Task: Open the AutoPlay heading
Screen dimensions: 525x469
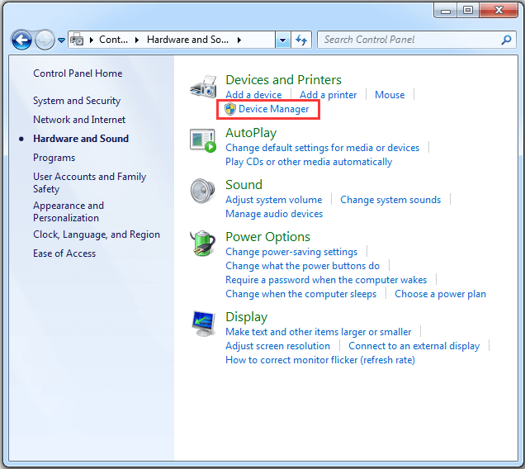Action: [251, 133]
